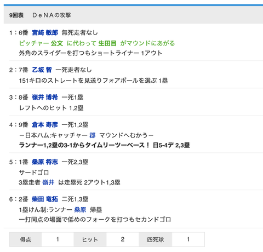Click the ヒット label cell

click(90, 239)
